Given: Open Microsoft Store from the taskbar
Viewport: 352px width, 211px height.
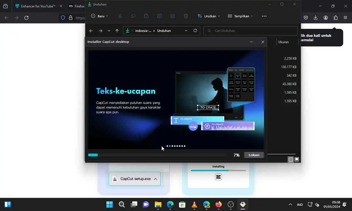Looking at the screenshot, I should pos(182,204).
